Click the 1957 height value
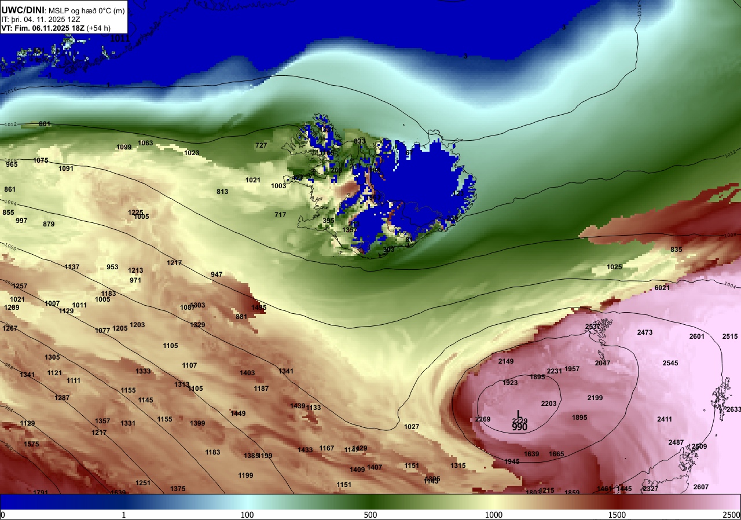Screen dimensions: 741x520 [x=572, y=369]
